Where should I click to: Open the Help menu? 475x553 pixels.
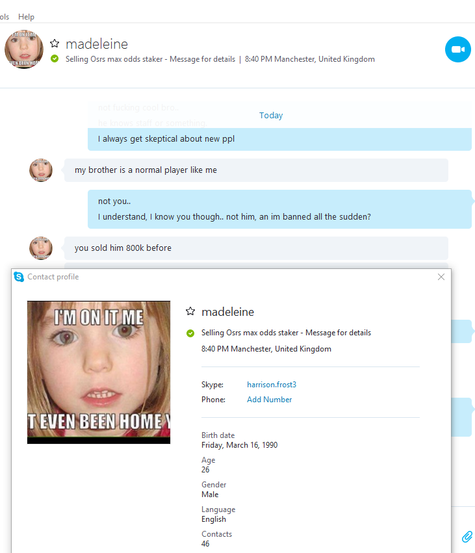click(26, 17)
